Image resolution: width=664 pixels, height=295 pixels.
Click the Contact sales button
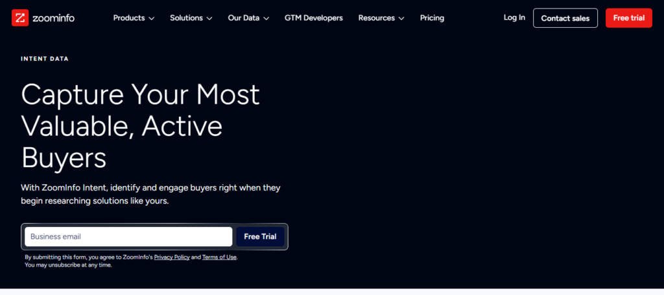565,18
